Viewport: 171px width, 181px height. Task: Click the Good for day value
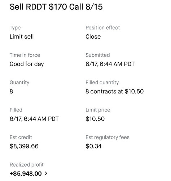pos(27,64)
